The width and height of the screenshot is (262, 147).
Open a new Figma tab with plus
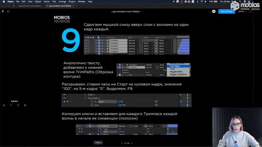point(77,6)
